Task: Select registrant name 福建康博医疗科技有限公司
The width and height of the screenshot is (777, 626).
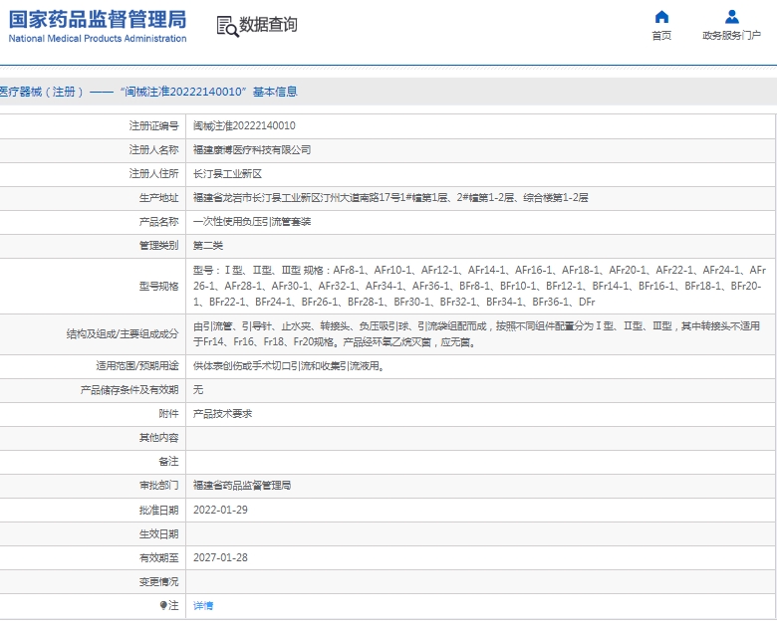Action: [252, 149]
